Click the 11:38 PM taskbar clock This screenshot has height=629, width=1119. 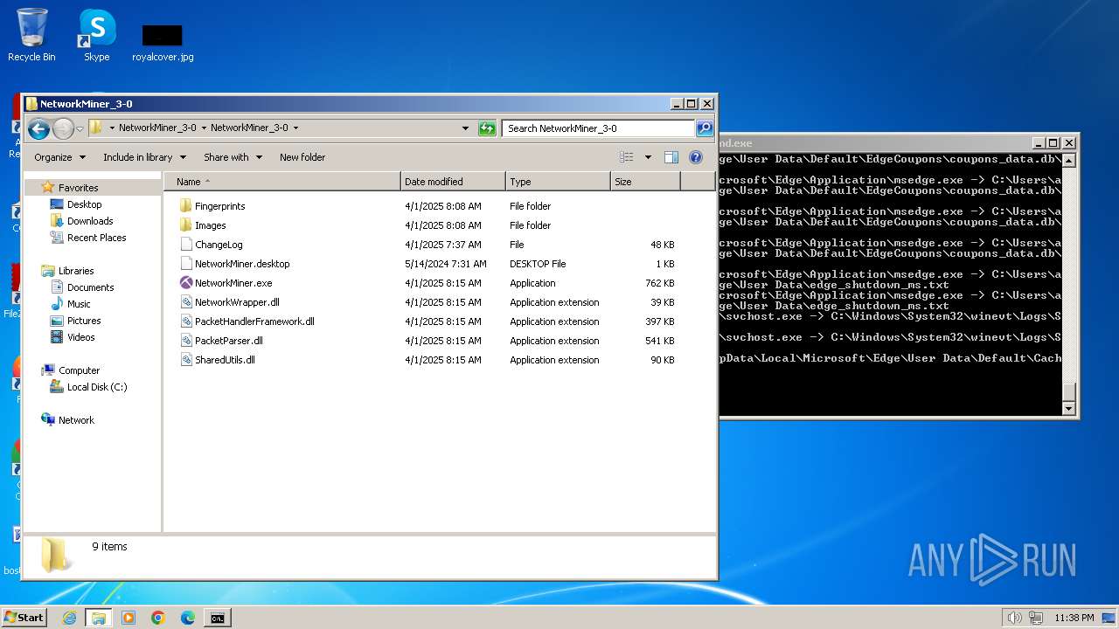tap(1074, 618)
